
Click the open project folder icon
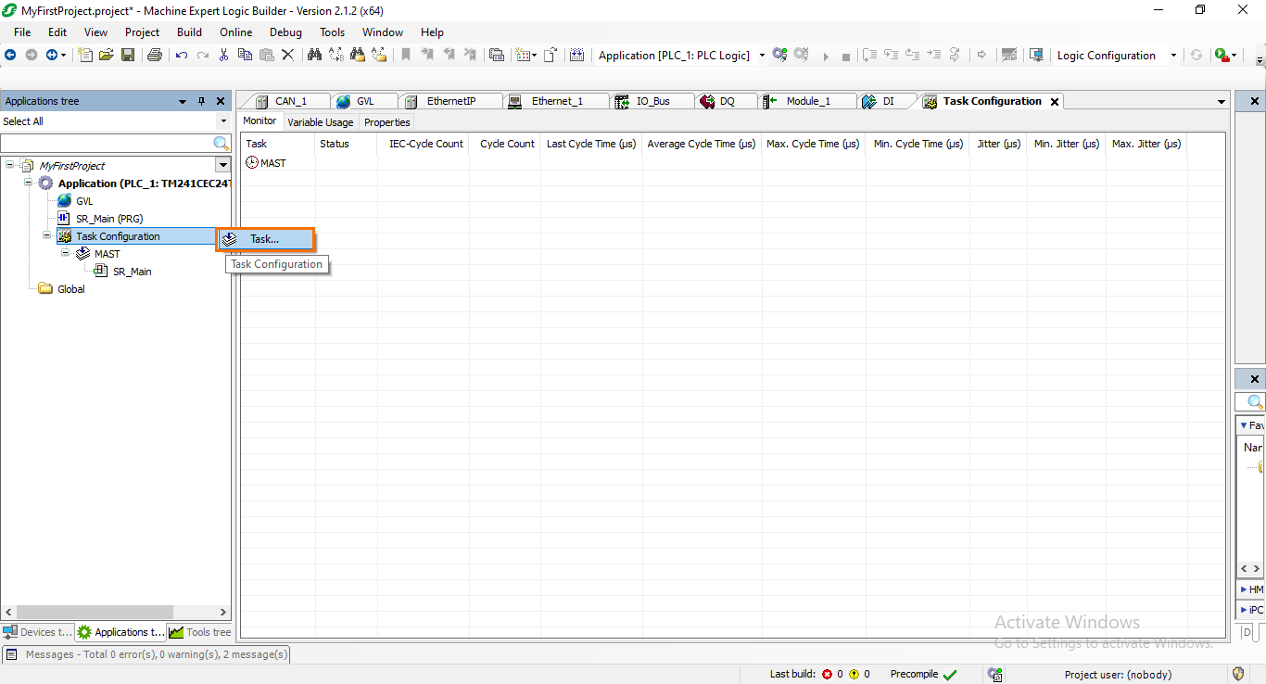pos(107,55)
